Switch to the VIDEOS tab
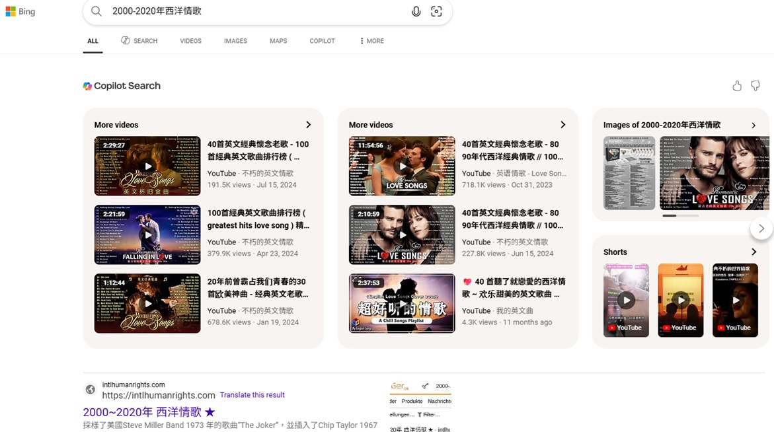 click(x=190, y=41)
